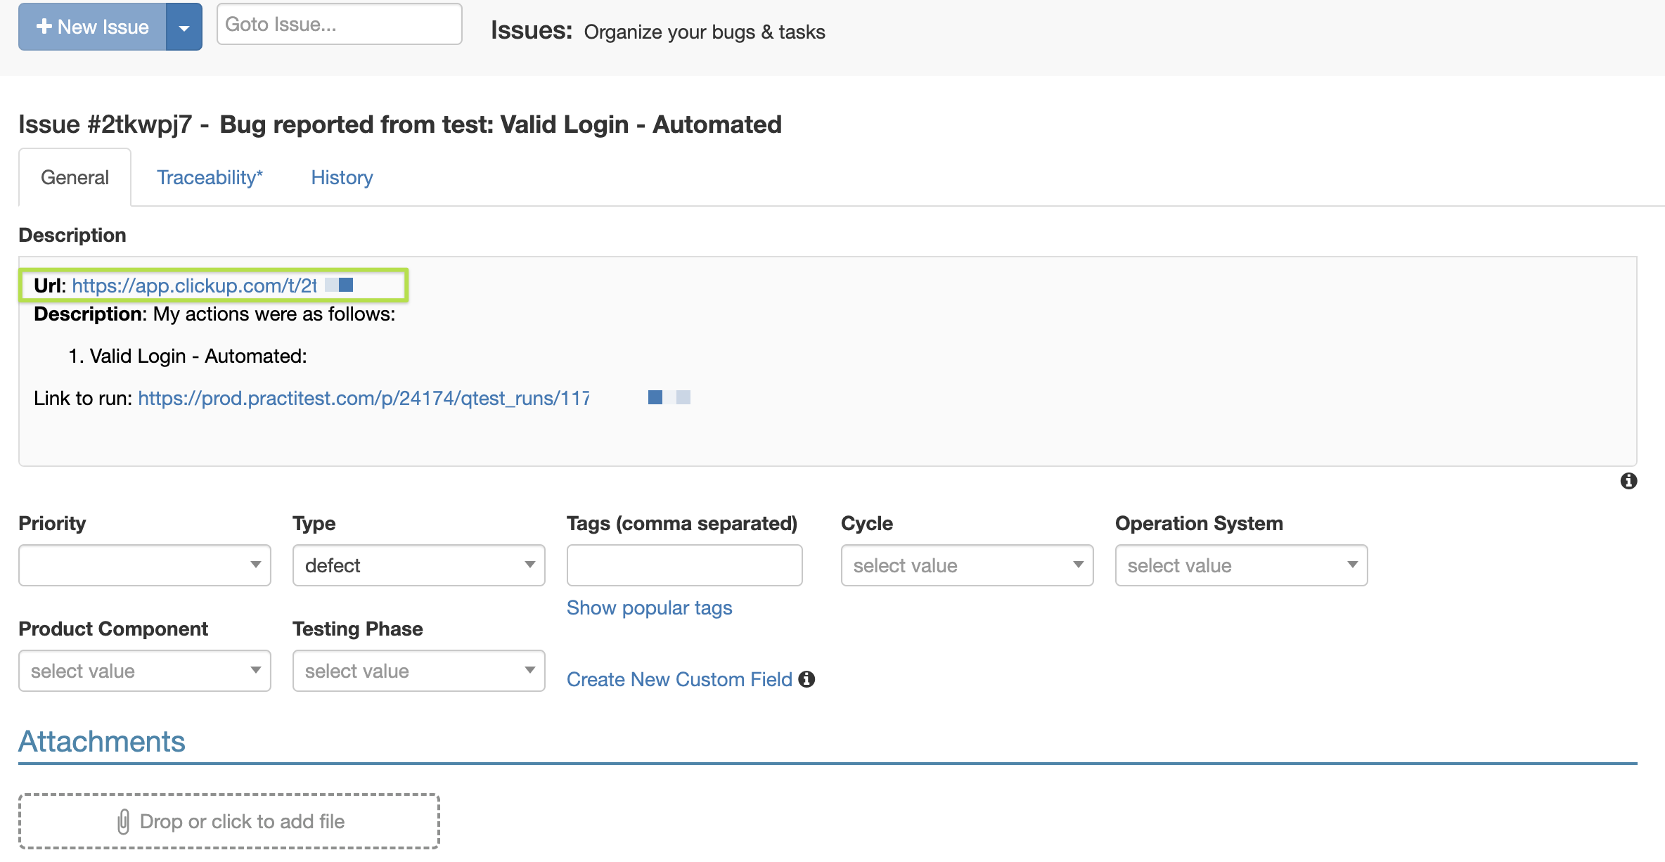This screenshot has height=862, width=1665.
Task: Expand the Cycle select value dropdown
Action: pyautogui.click(x=967, y=565)
